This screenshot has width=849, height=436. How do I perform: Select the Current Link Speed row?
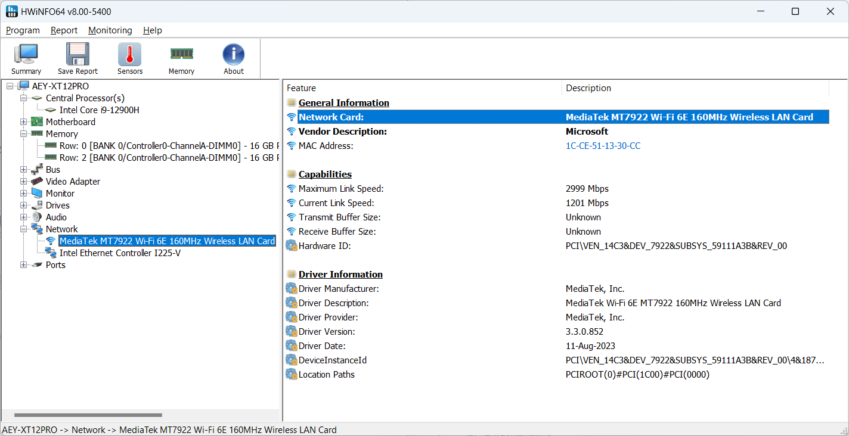557,203
